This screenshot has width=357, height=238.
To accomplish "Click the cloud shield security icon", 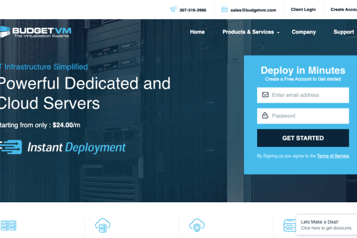I will tap(197, 226).
